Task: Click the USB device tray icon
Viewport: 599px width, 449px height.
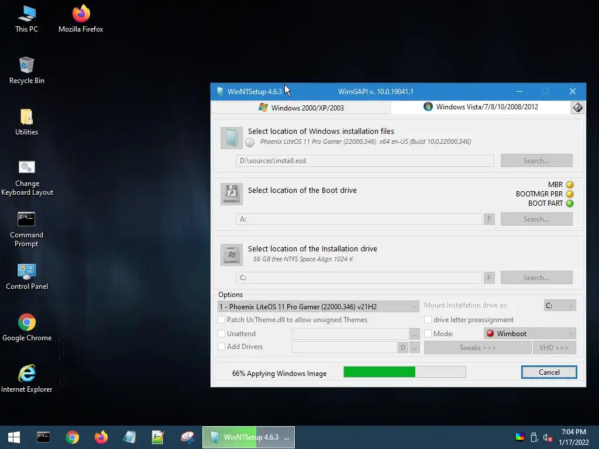Action: click(534, 437)
